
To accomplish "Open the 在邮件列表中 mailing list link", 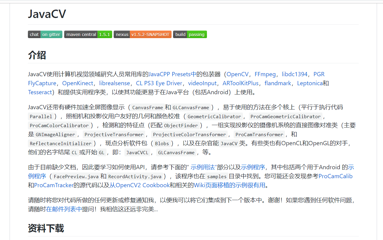I will [64, 209].
